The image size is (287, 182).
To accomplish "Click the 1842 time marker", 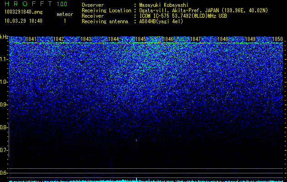I will 58,39.
